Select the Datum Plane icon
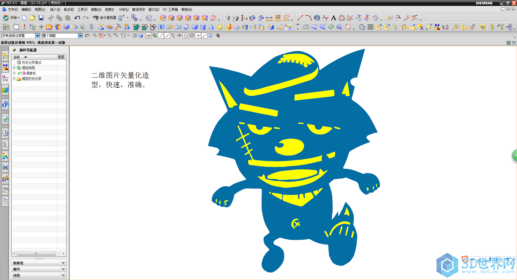 (16, 27)
